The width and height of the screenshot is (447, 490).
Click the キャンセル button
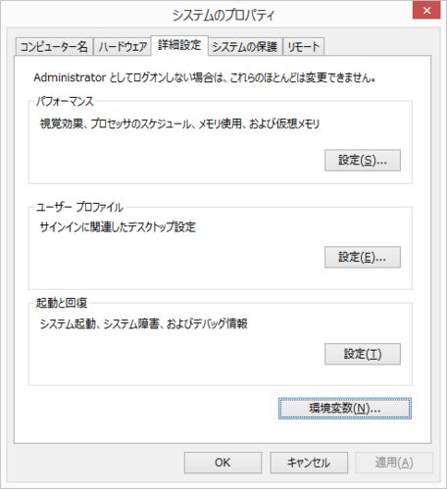coord(309,463)
